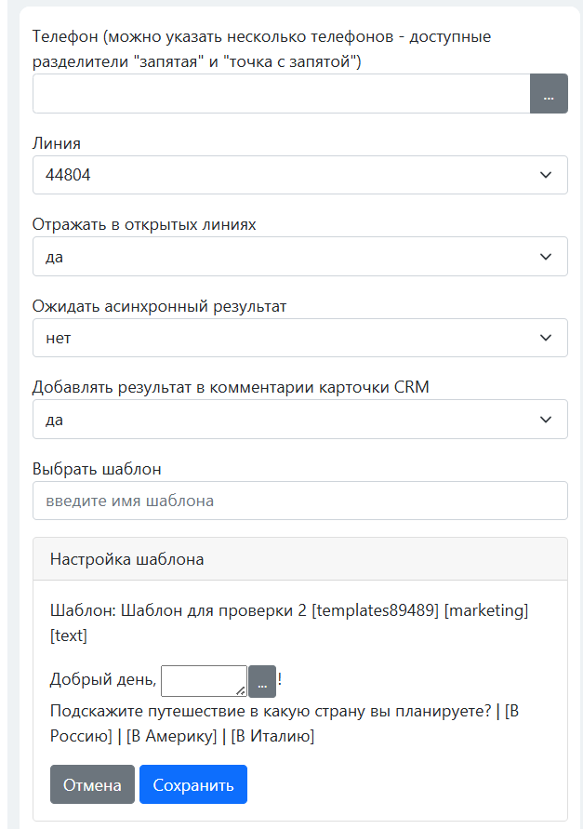
Task: Click the resize handle of the greeting textarea
Action: tap(242, 691)
